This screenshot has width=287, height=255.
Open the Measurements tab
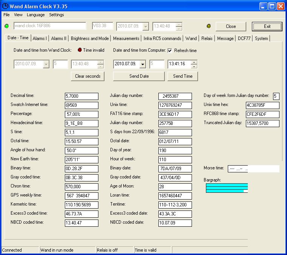[x=126, y=38]
